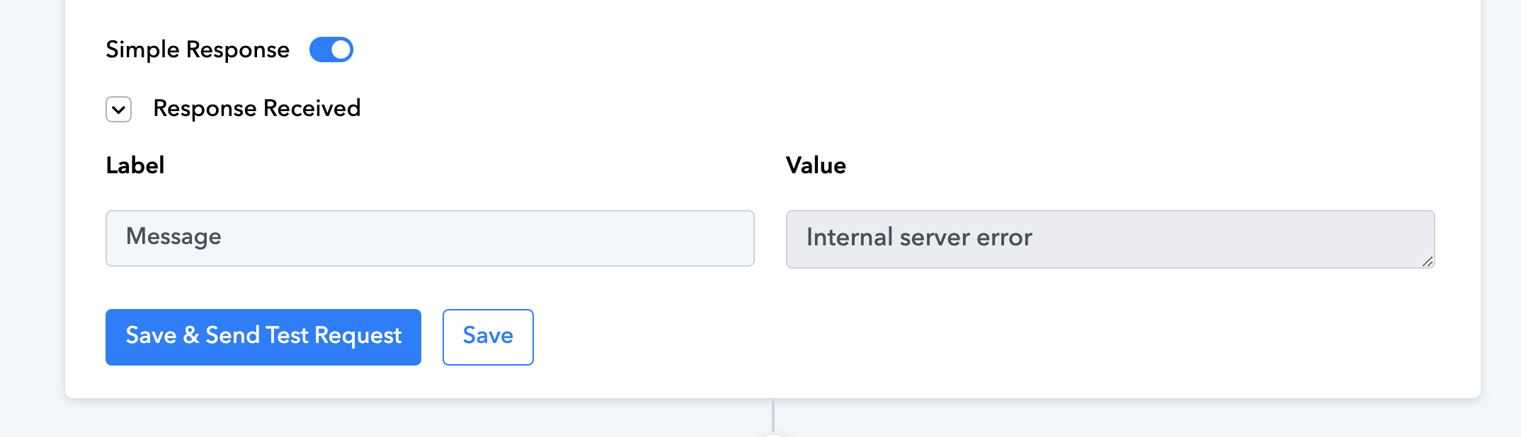Click the workflow connector line below card
1521x437 pixels.
pyautogui.click(x=773, y=415)
